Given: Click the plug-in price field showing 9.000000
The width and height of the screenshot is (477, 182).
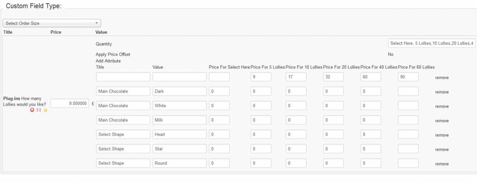Looking at the screenshot, I should pos(70,103).
